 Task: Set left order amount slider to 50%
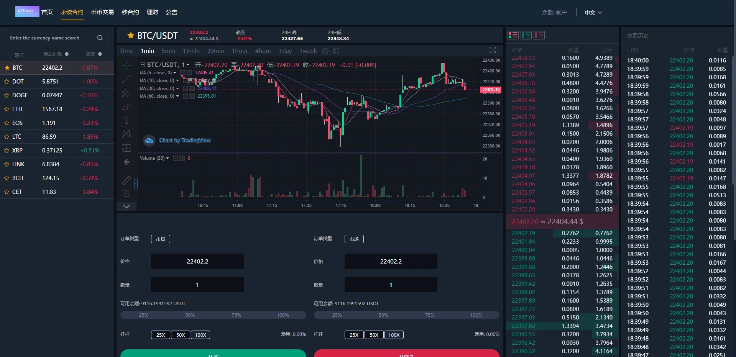190,315
